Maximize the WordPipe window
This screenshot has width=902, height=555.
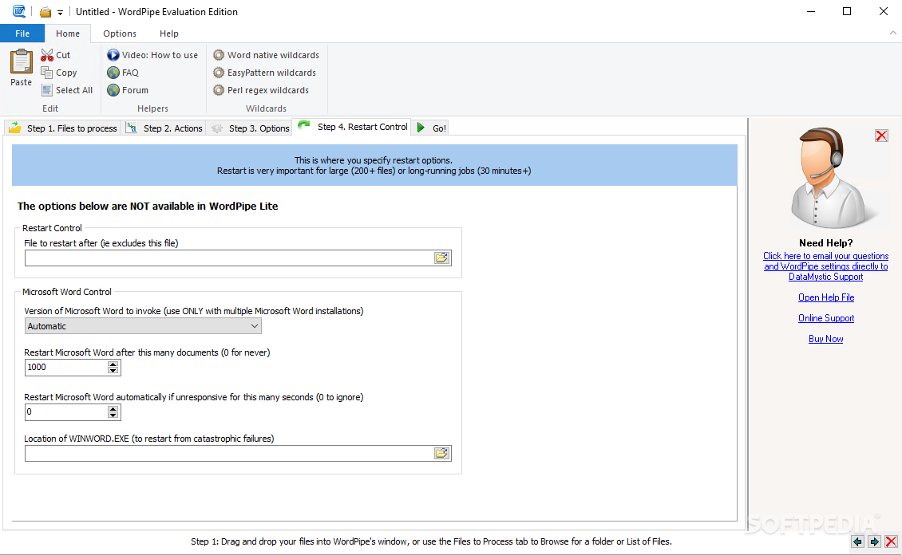point(847,11)
